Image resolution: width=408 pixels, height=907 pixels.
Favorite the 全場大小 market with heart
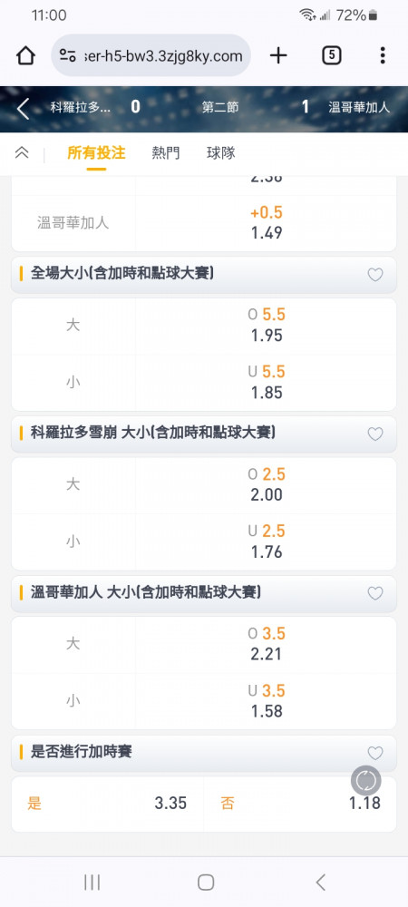375,275
